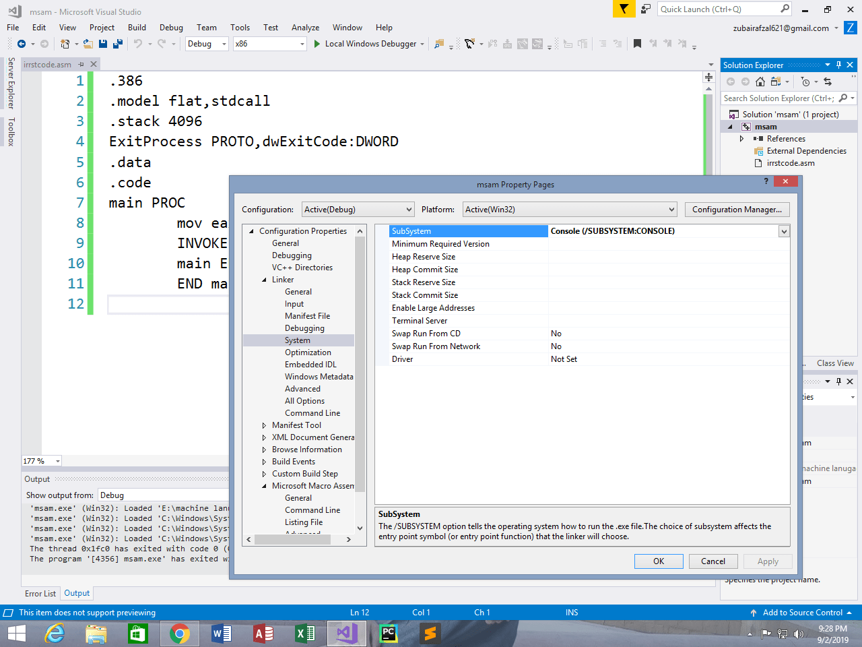The height and width of the screenshot is (647, 862).
Task: Collapse the Linker tree node
Action: click(x=264, y=280)
